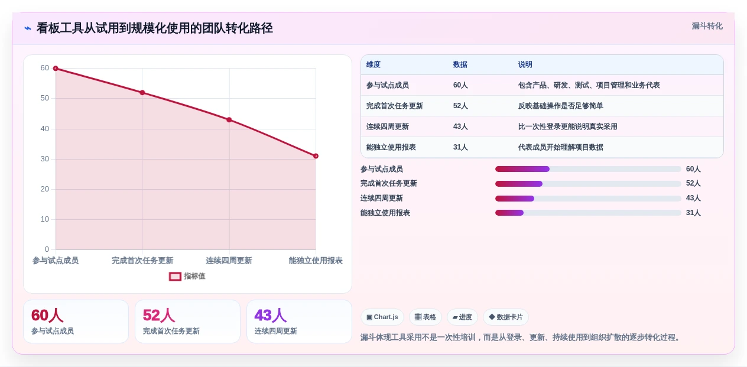
Task: Toggle the 指标值 legend swatch
Action: pyautogui.click(x=175, y=277)
